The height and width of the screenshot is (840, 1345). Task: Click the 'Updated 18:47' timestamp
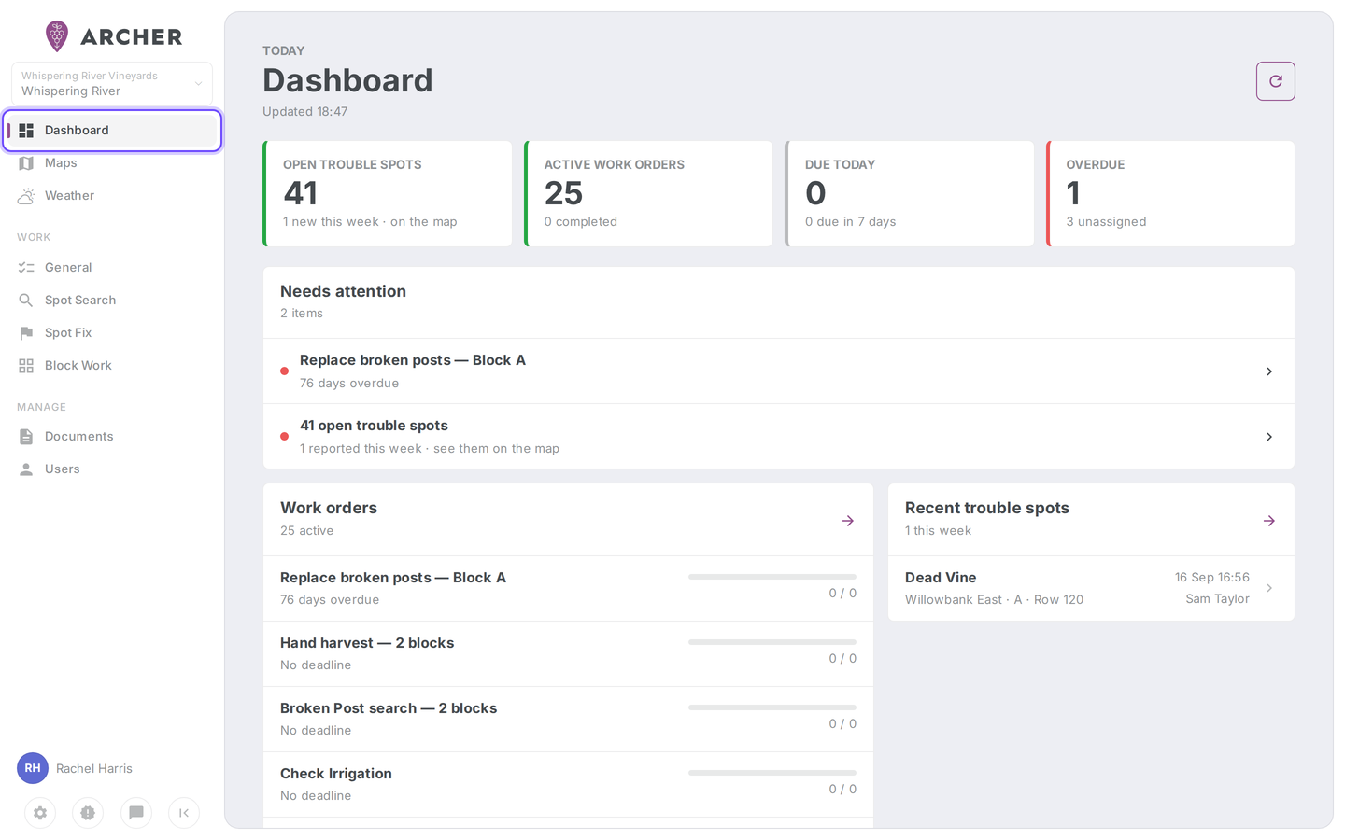304,112
